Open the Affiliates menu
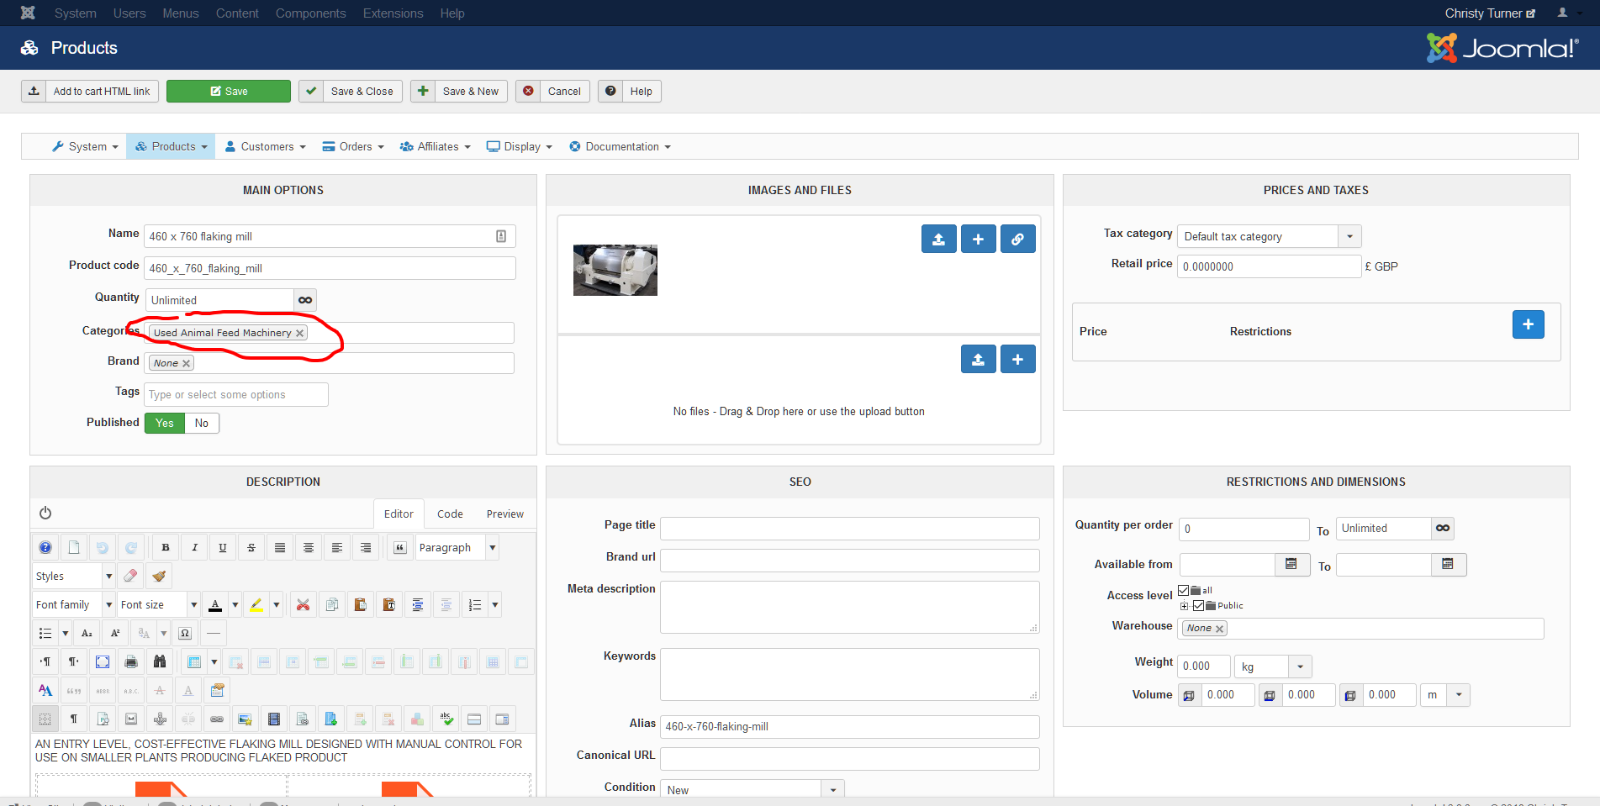The width and height of the screenshot is (1600, 806). pos(436,146)
